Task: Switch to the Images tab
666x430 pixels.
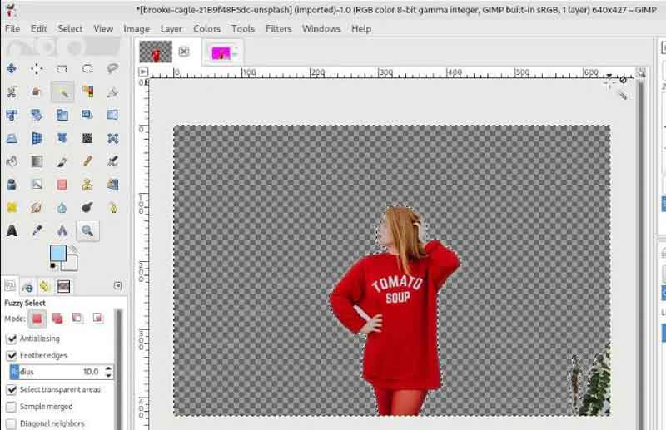Action: 63,286
